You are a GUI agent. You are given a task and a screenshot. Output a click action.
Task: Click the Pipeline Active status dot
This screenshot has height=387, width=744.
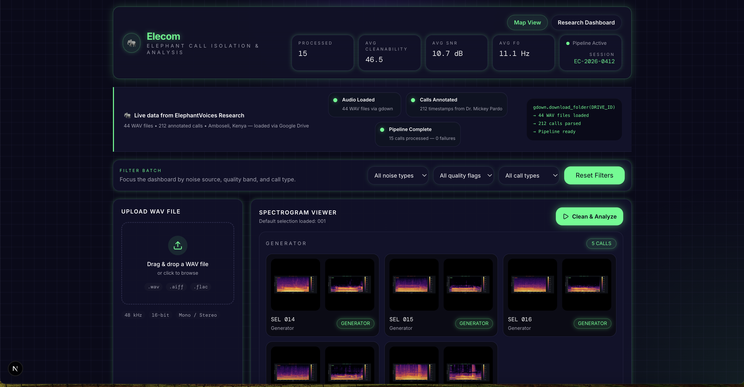pos(568,43)
